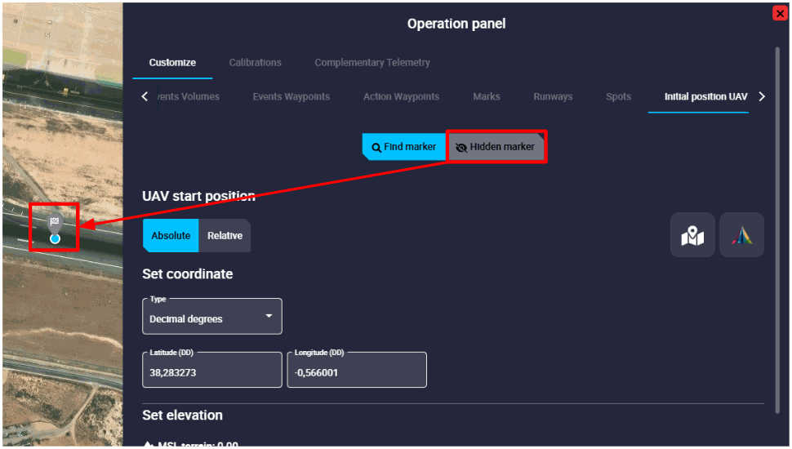Click the map marker picker icon button
This screenshot has width=792, height=449.
point(692,235)
